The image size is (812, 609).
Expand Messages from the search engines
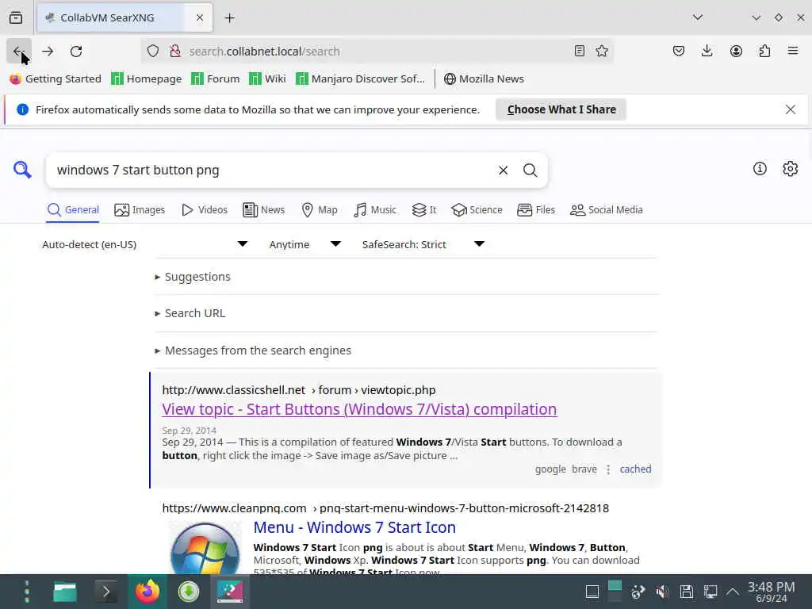click(x=253, y=350)
